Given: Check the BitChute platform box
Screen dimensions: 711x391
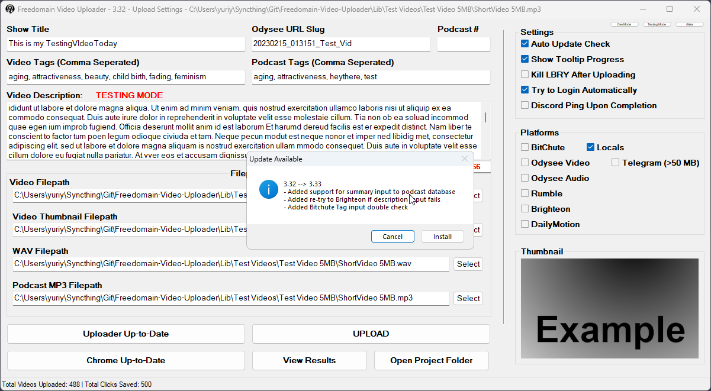Looking at the screenshot, I should 525,147.
